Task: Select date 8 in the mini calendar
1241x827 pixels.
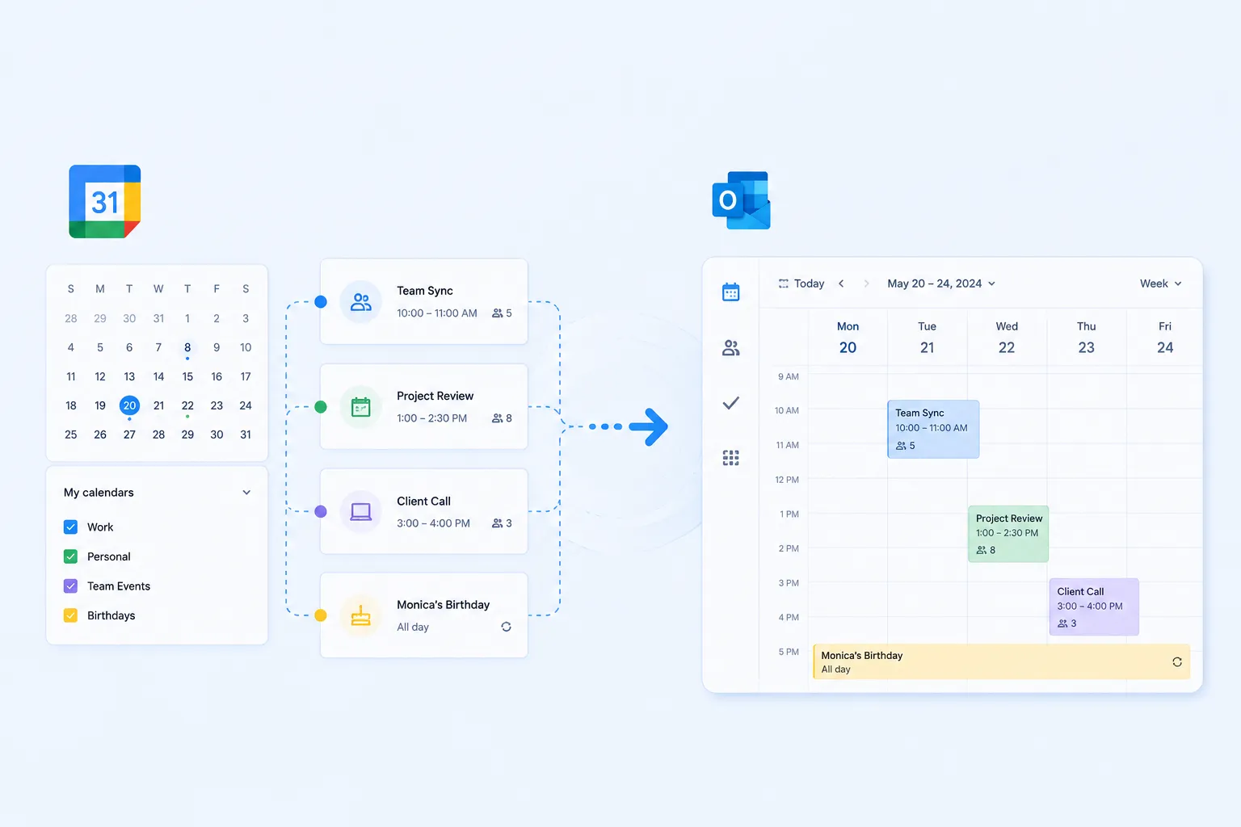Action: 187,347
